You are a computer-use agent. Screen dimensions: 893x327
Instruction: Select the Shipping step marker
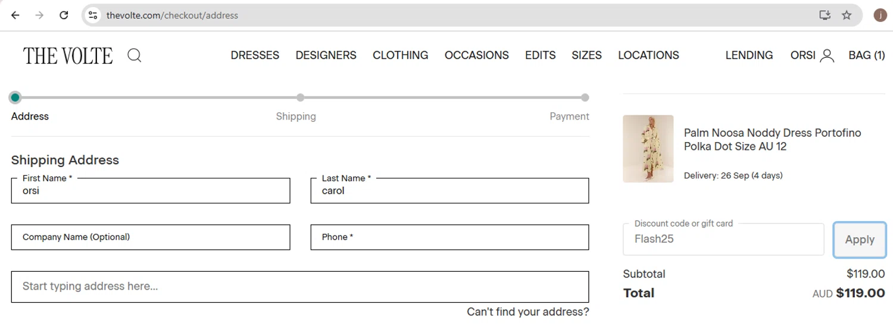(x=301, y=98)
